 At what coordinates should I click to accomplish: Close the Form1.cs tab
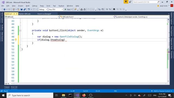pos(17,14)
